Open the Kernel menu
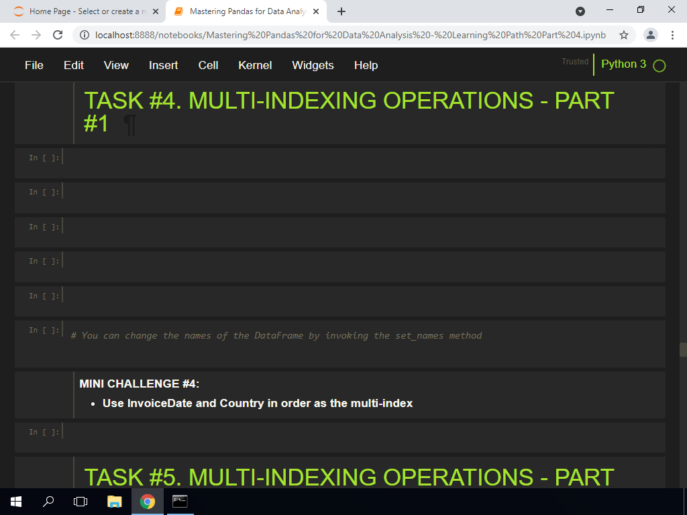This screenshot has width=687, height=515. (x=255, y=65)
